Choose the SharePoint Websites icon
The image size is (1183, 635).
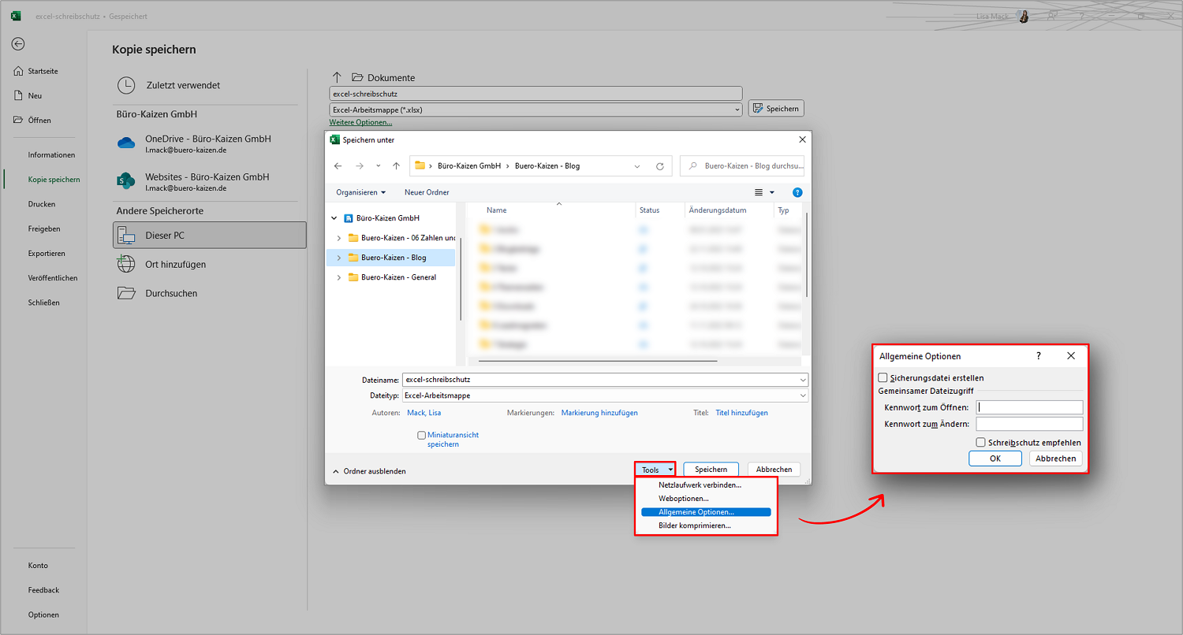(126, 181)
